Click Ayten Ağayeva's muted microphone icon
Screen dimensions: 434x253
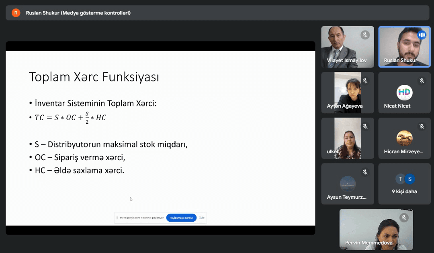tap(365, 81)
